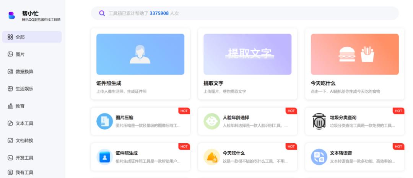Click the 开发工具 terminal icon
The width and height of the screenshot is (413, 178).
tap(10, 158)
